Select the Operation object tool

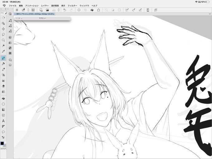tap(3, 23)
